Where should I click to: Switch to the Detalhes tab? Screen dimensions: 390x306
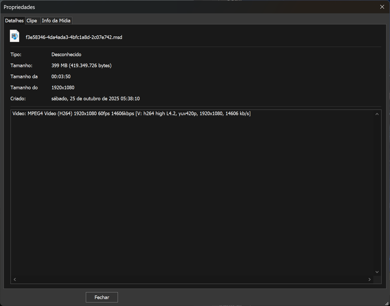(x=14, y=21)
